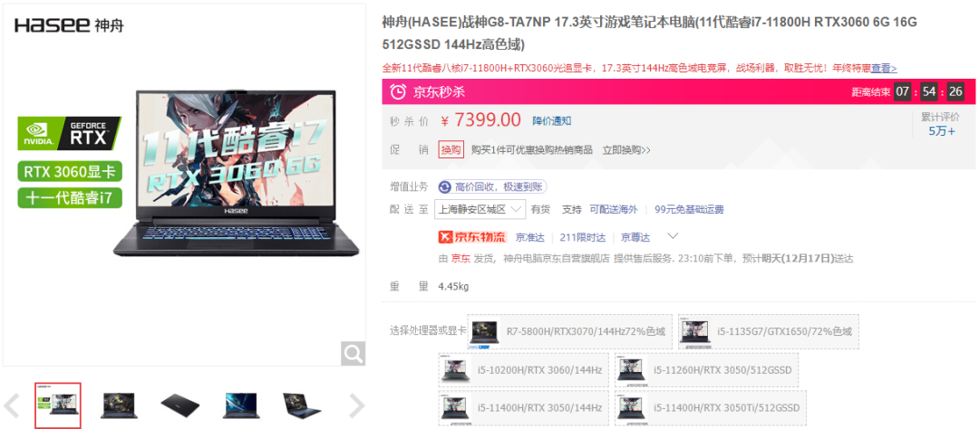The width and height of the screenshot is (979, 429).
Task: Click the ¥7399.00 flash sale price
Action: point(480,119)
